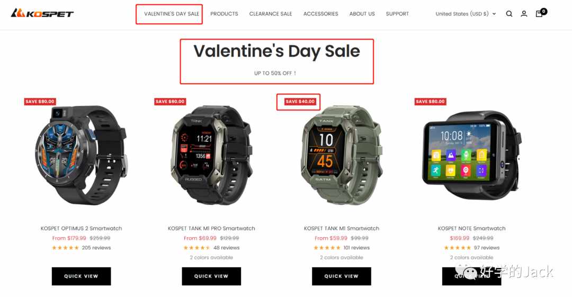This screenshot has width=572, height=297.
Task: Click star rating of TANK M1 PRO
Action: pos(196,248)
